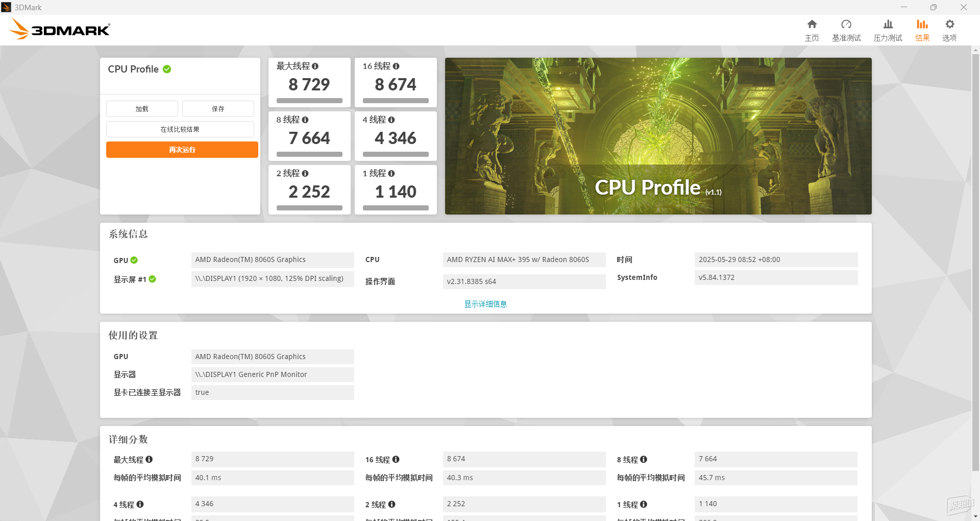Click the CPU Profile banner image
The image size is (980, 521).
pos(658,136)
